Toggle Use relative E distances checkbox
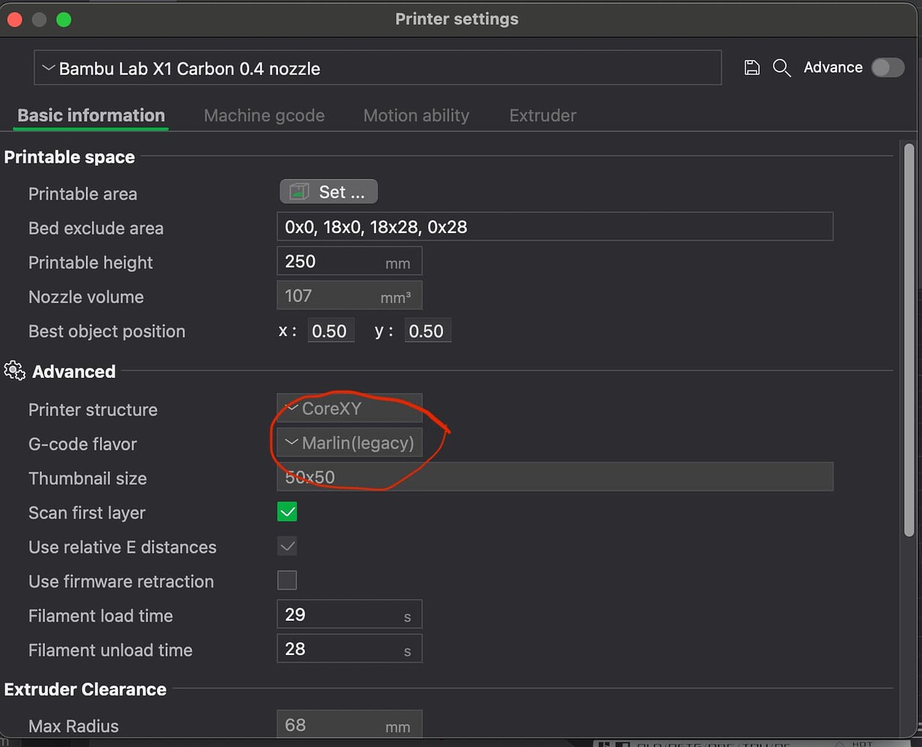The width and height of the screenshot is (922, 747). click(x=287, y=546)
